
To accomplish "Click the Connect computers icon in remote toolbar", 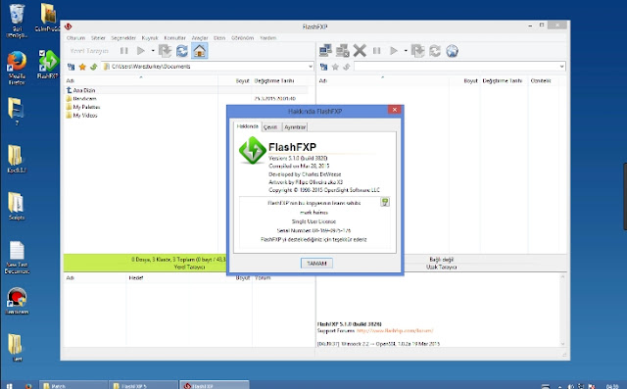I will (325, 50).
